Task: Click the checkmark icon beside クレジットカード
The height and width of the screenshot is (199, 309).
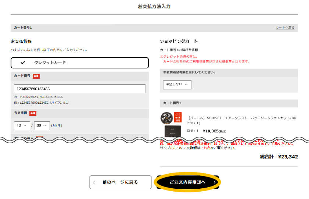Action: (23, 63)
